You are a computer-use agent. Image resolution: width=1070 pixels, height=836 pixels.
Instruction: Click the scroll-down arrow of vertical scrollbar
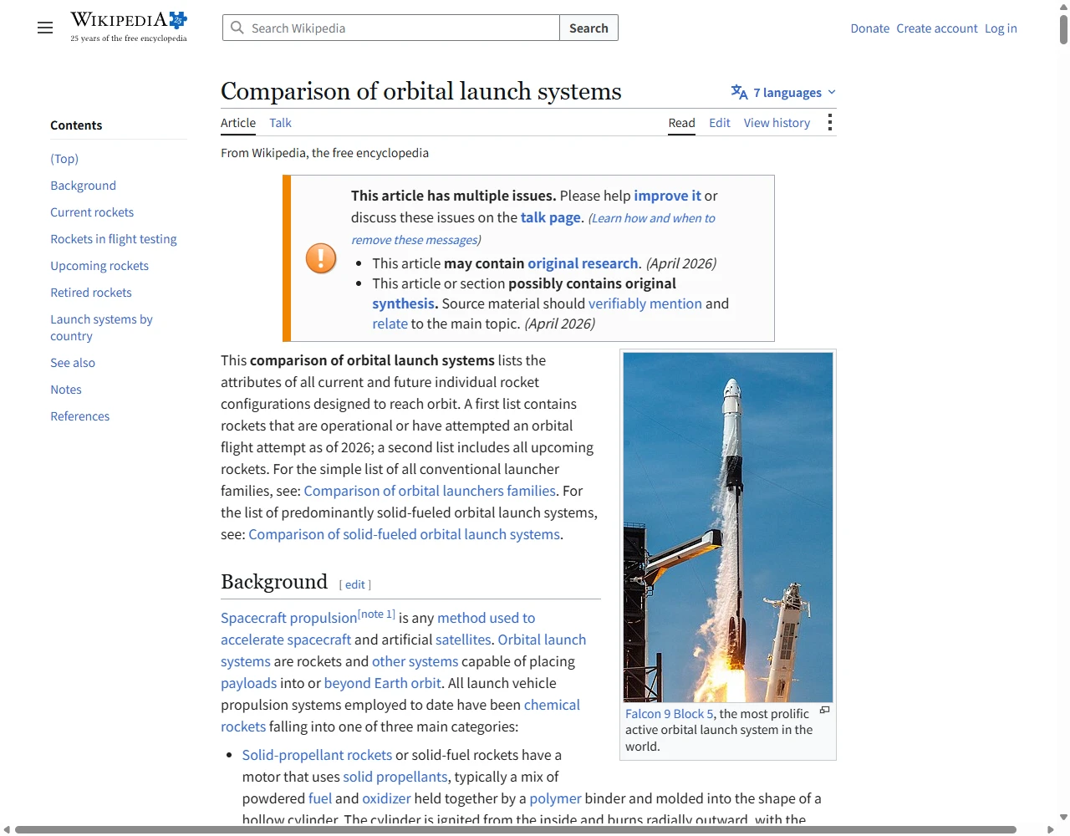(1063, 818)
